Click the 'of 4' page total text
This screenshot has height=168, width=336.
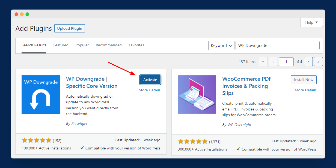point(299,62)
